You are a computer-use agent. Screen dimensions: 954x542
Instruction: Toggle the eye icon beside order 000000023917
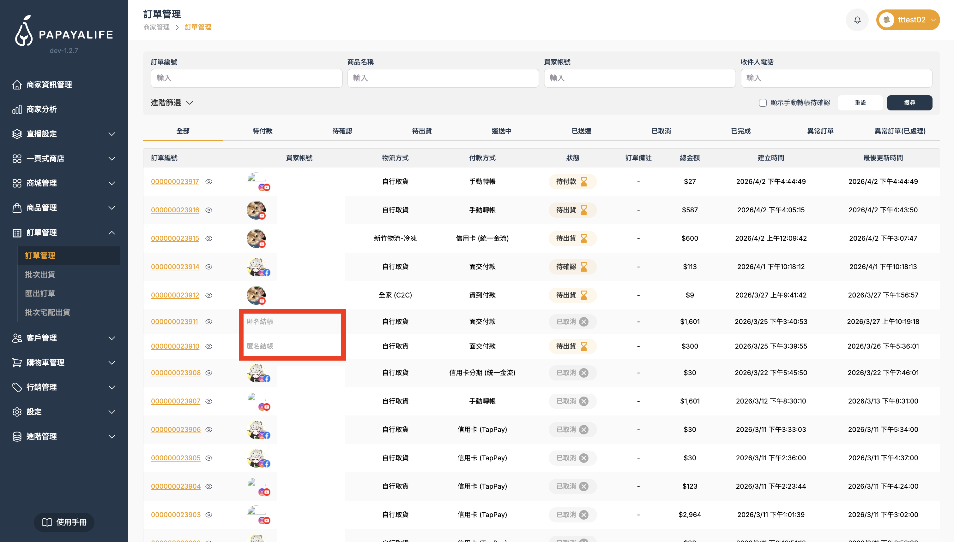(209, 182)
